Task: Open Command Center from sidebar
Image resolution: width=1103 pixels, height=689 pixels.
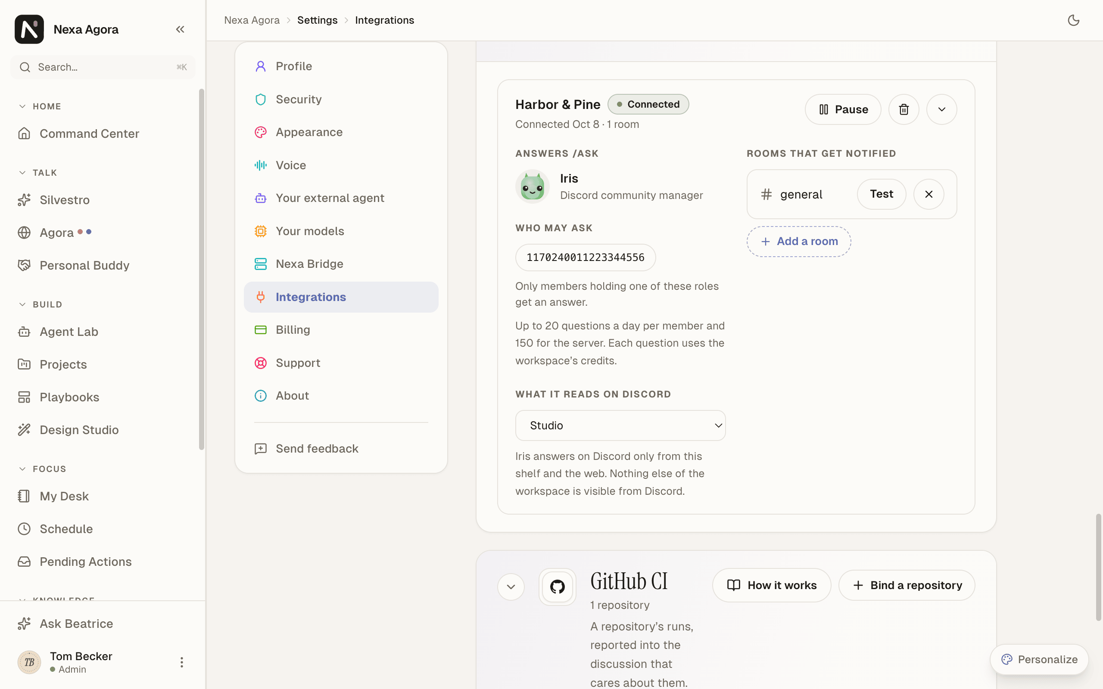Action: (103, 133)
